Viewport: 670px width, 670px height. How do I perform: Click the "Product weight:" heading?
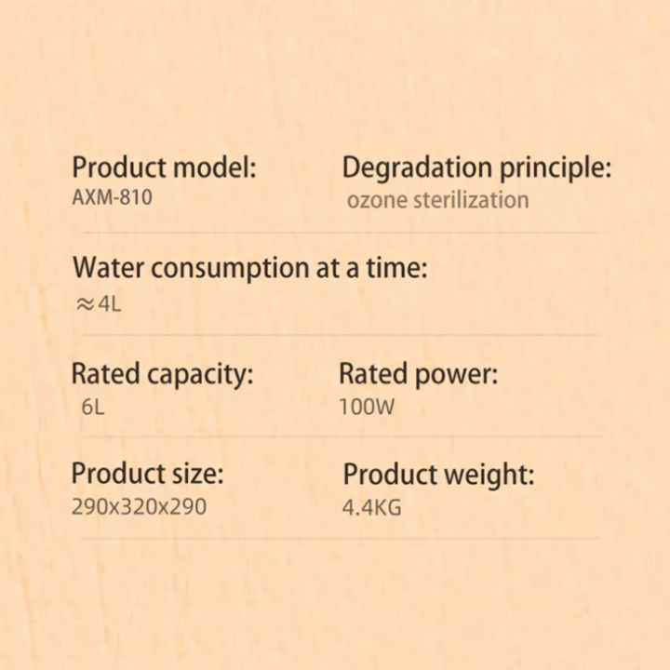(438, 475)
